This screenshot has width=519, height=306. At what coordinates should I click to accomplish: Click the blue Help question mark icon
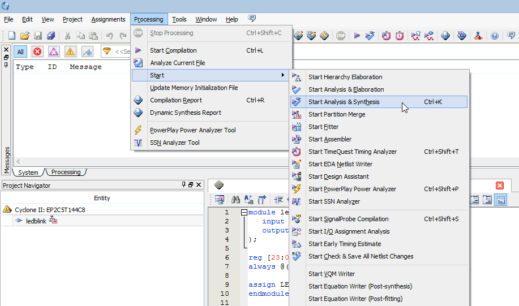495,36
